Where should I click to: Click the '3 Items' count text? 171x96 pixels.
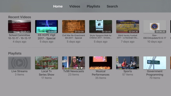[19, 75]
